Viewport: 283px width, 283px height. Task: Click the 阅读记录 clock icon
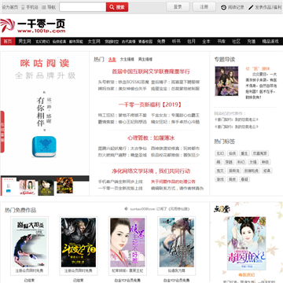223,7
